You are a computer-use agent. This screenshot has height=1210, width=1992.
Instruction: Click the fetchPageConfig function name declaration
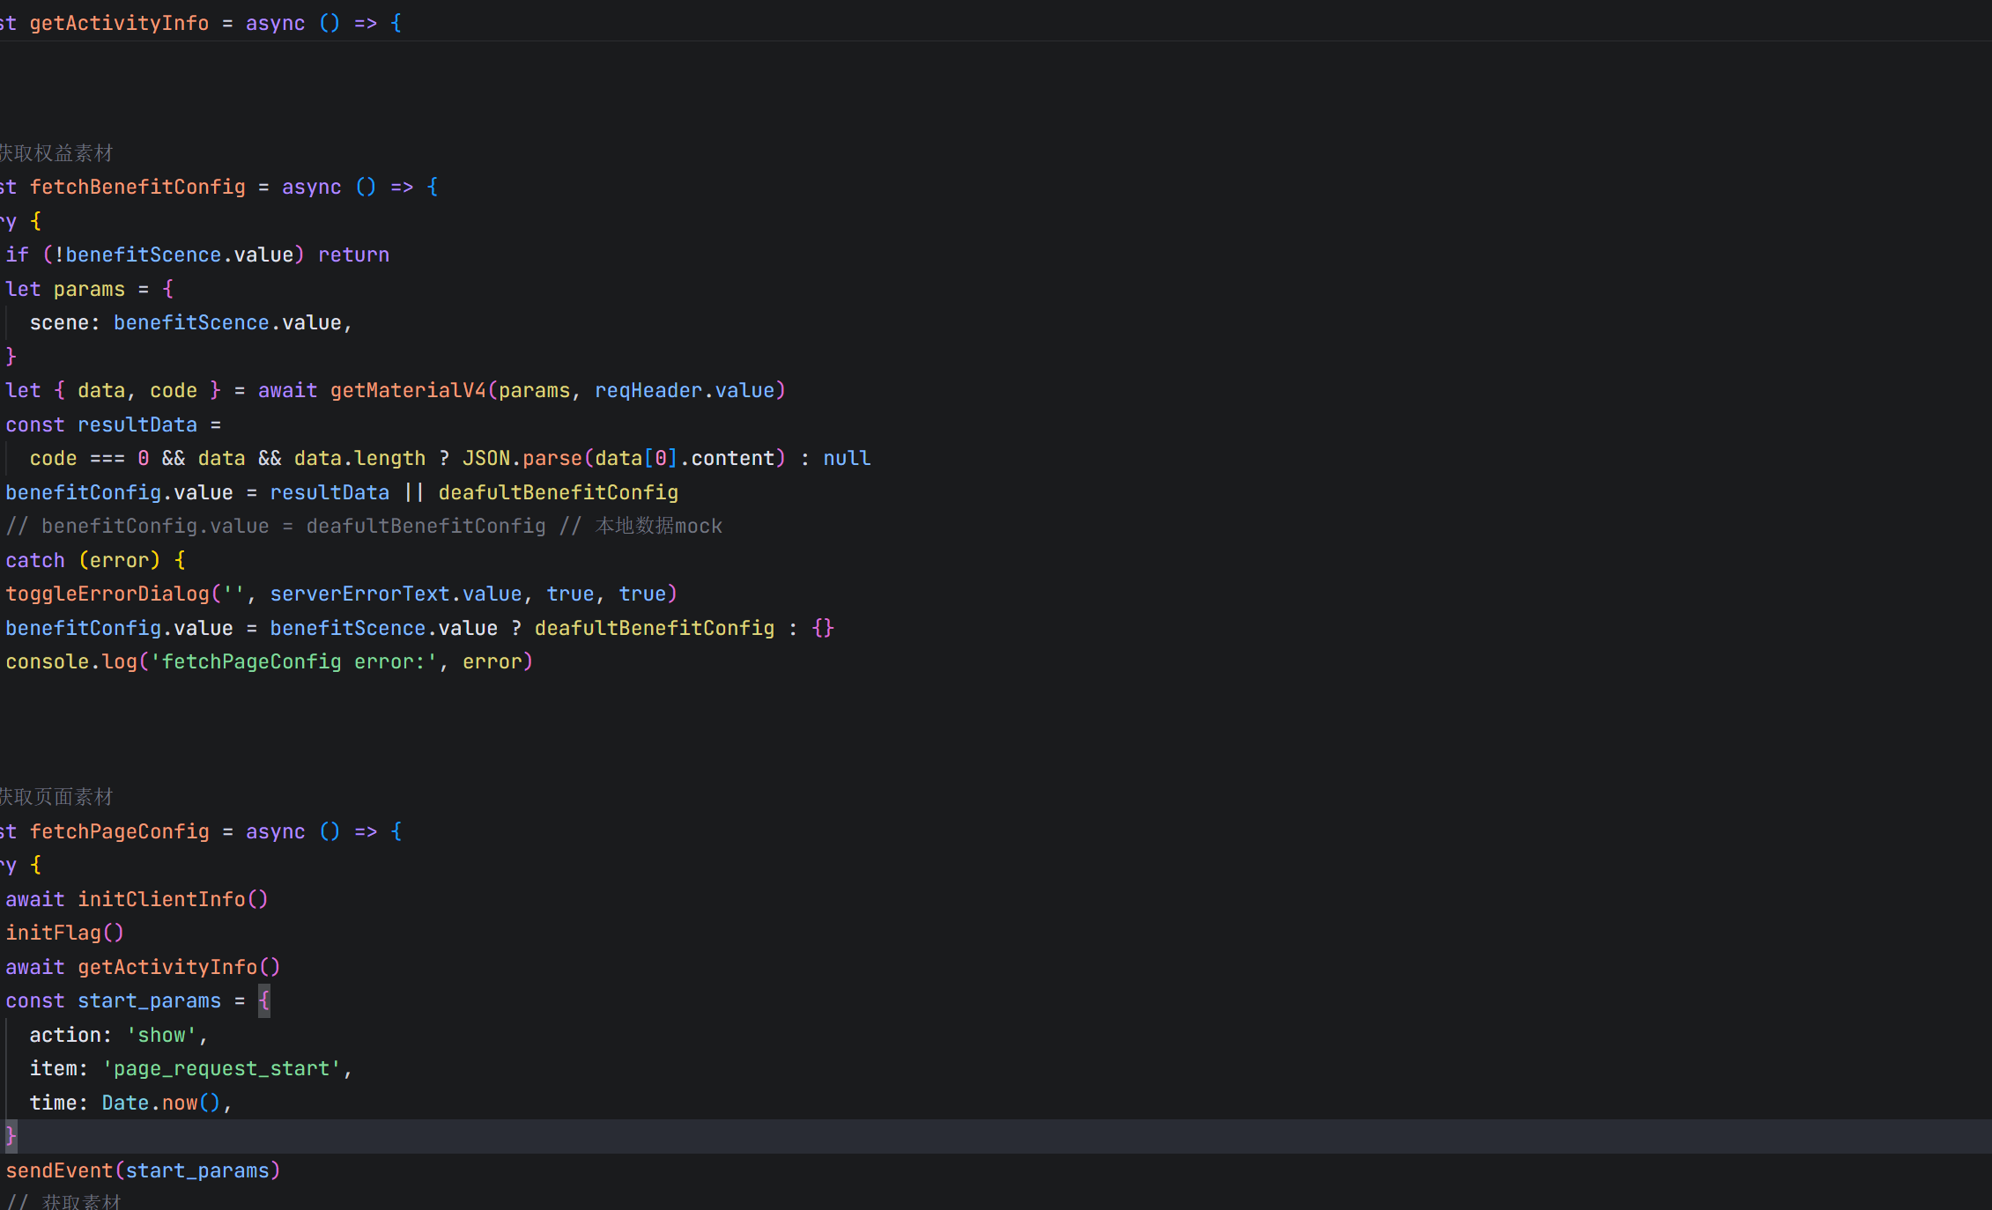pyautogui.click(x=119, y=831)
